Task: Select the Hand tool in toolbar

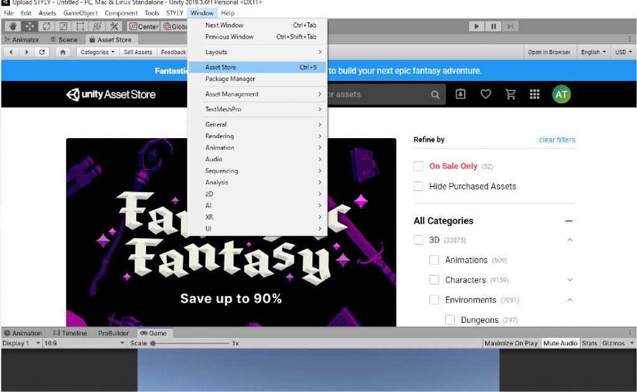Action: [x=12, y=26]
